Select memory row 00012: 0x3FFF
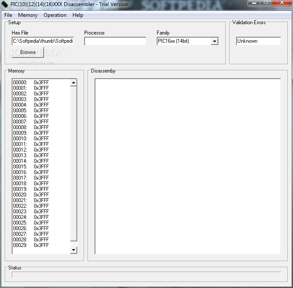293x288 pixels. (31, 149)
